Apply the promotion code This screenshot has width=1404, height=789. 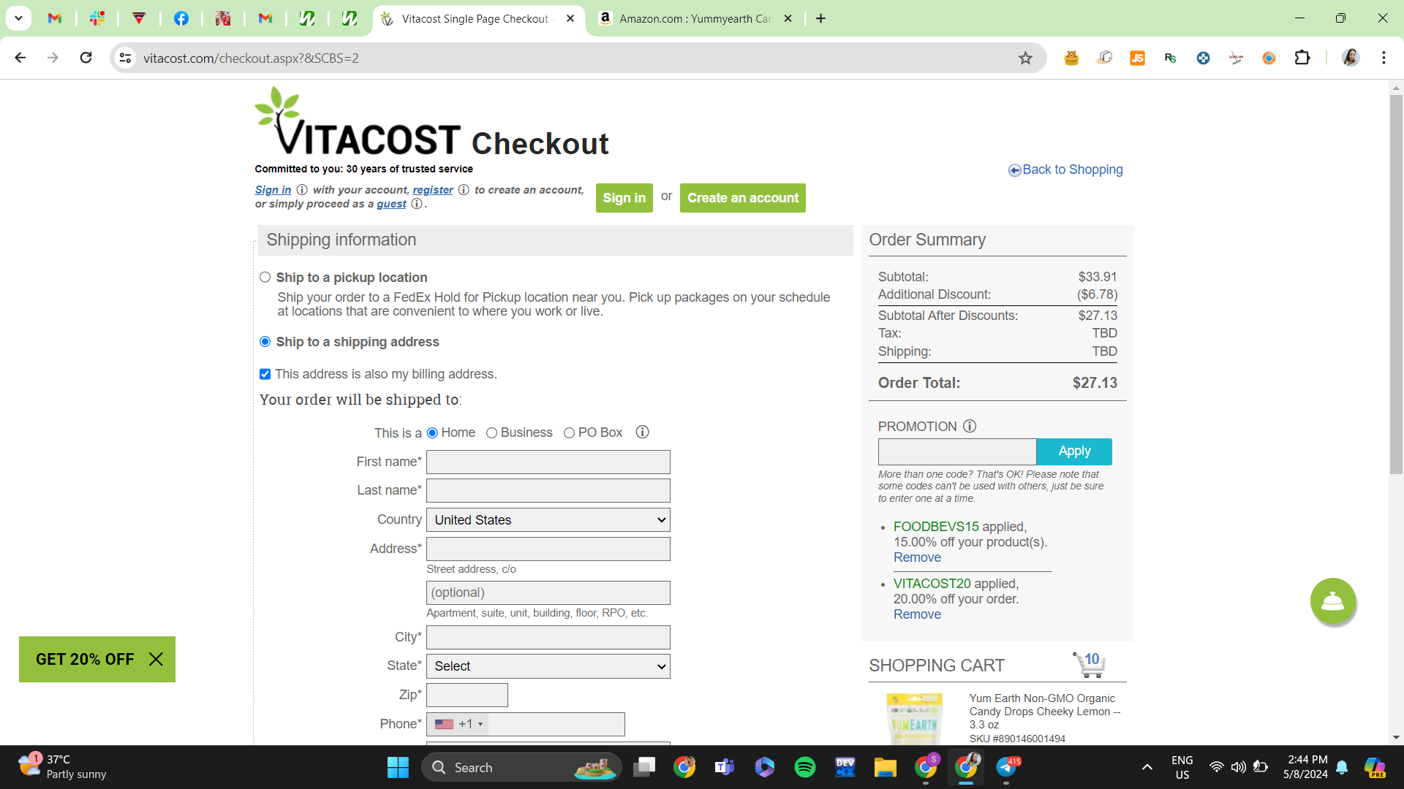coord(1074,451)
